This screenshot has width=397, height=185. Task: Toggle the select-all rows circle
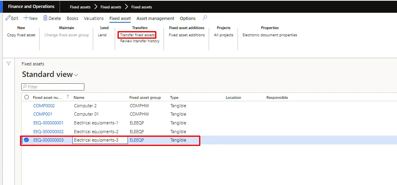26,97
